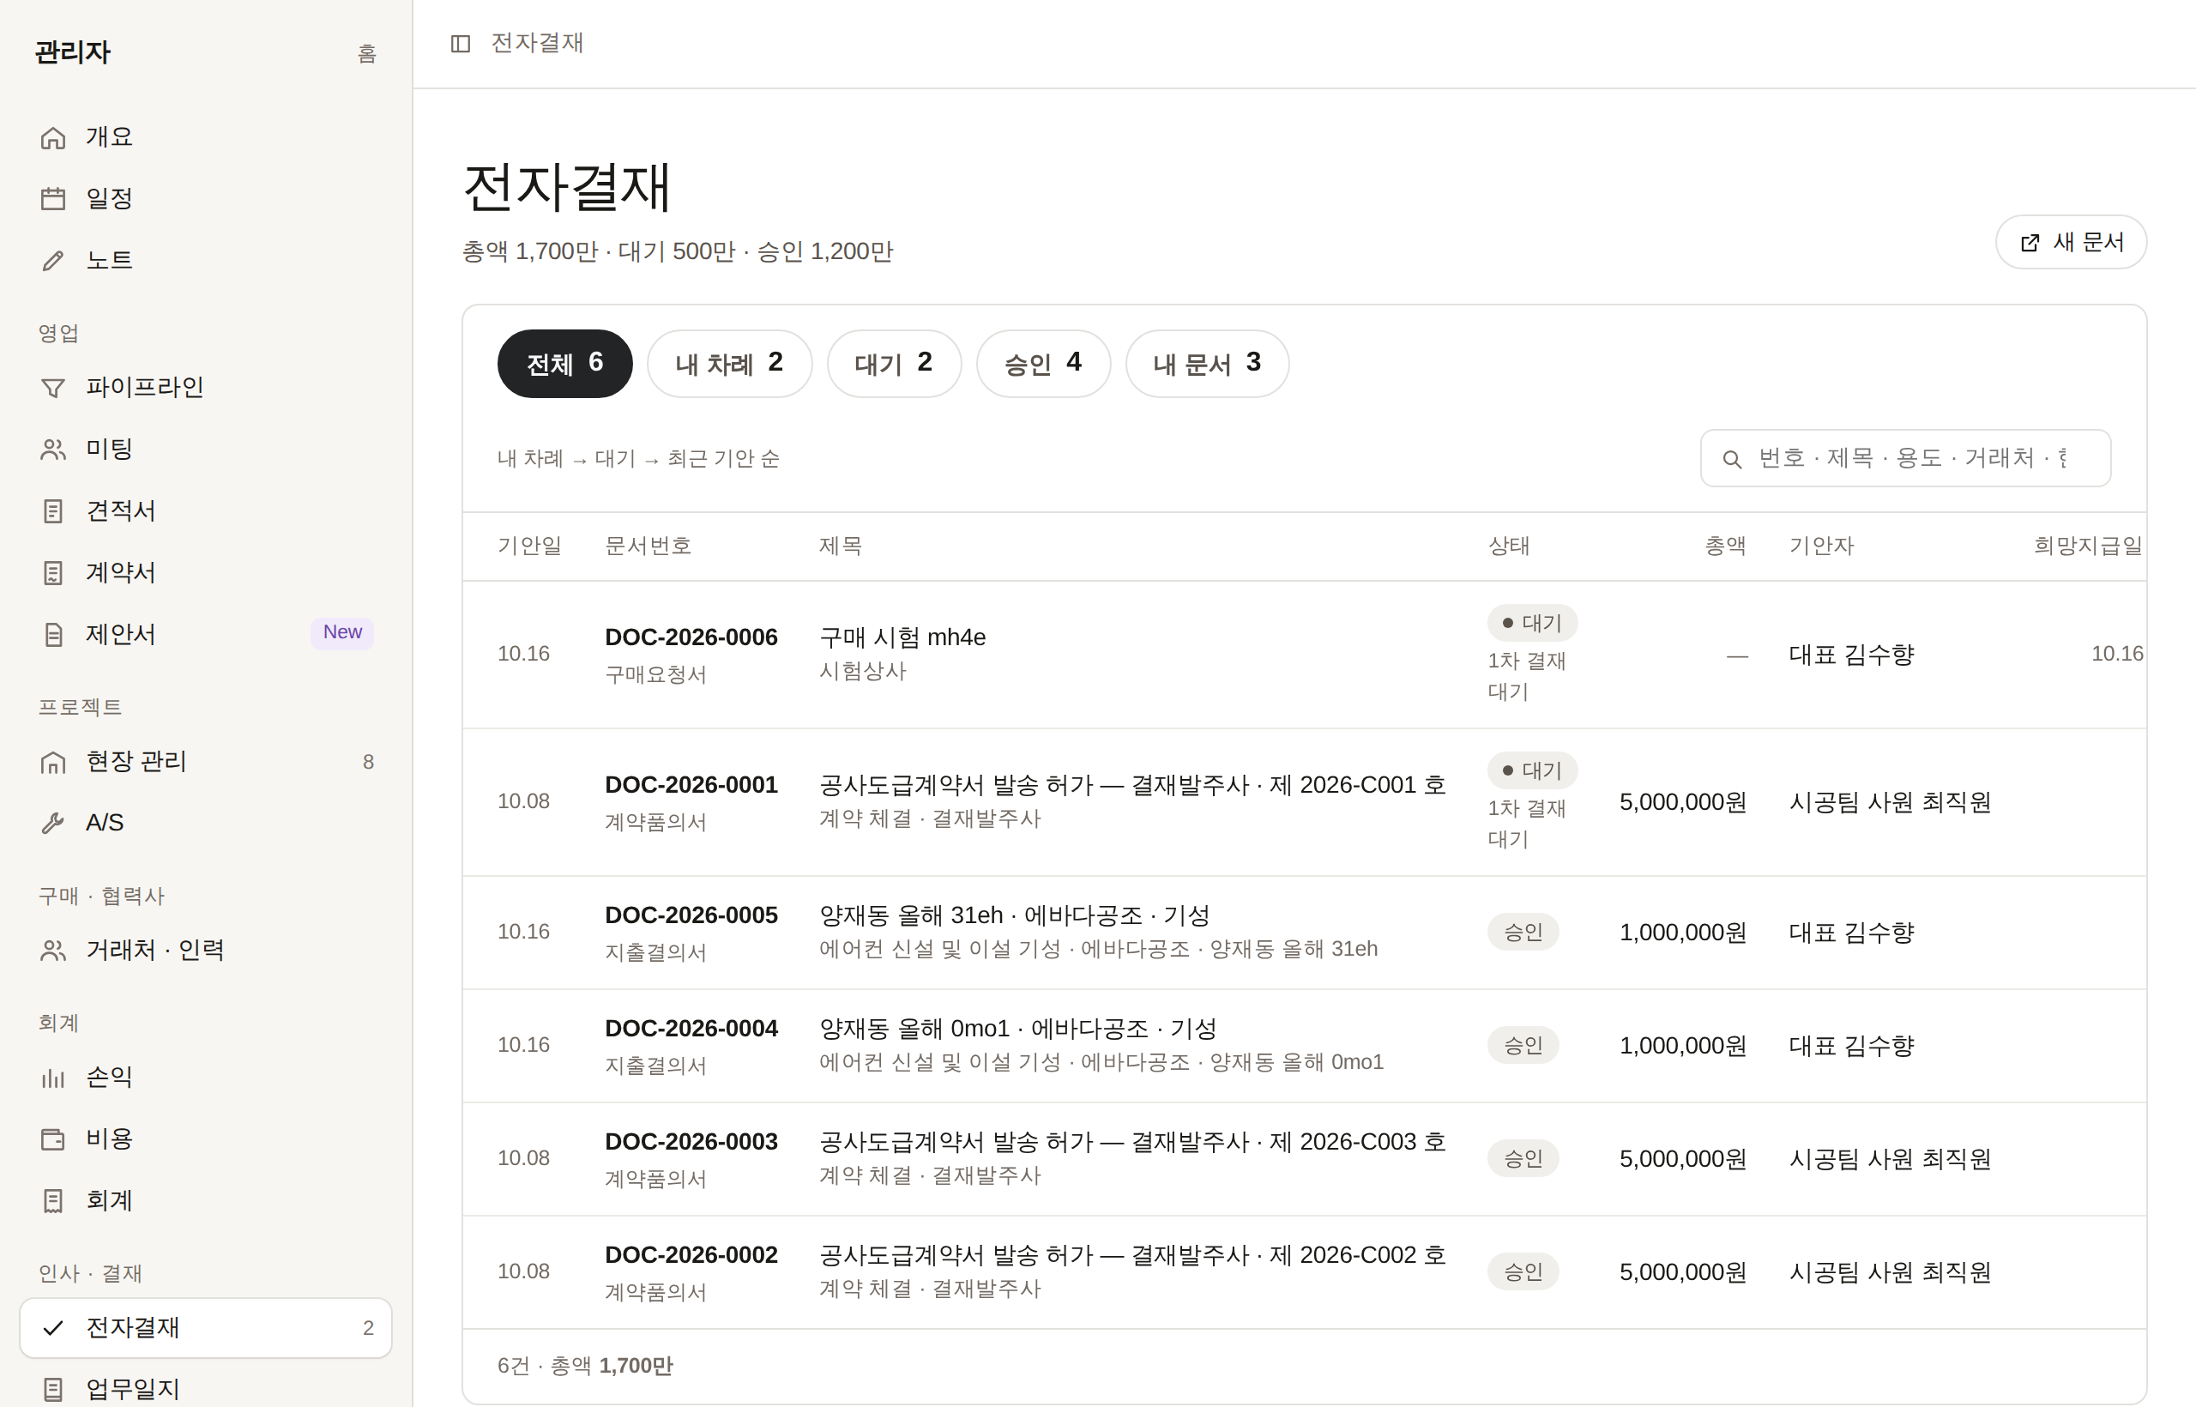Open document DOC-2026-0003
The width and height of the screenshot is (2196, 1407).
[691, 1142]
